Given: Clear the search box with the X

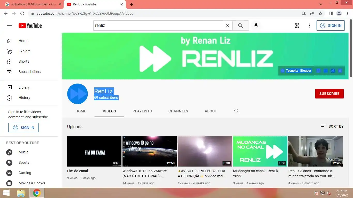Looking at the screenshot, I should pos(228,26).
